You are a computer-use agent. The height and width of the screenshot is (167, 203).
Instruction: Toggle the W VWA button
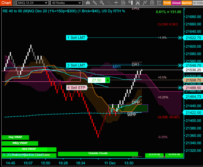pyautogui.click(x=198, y=3)
